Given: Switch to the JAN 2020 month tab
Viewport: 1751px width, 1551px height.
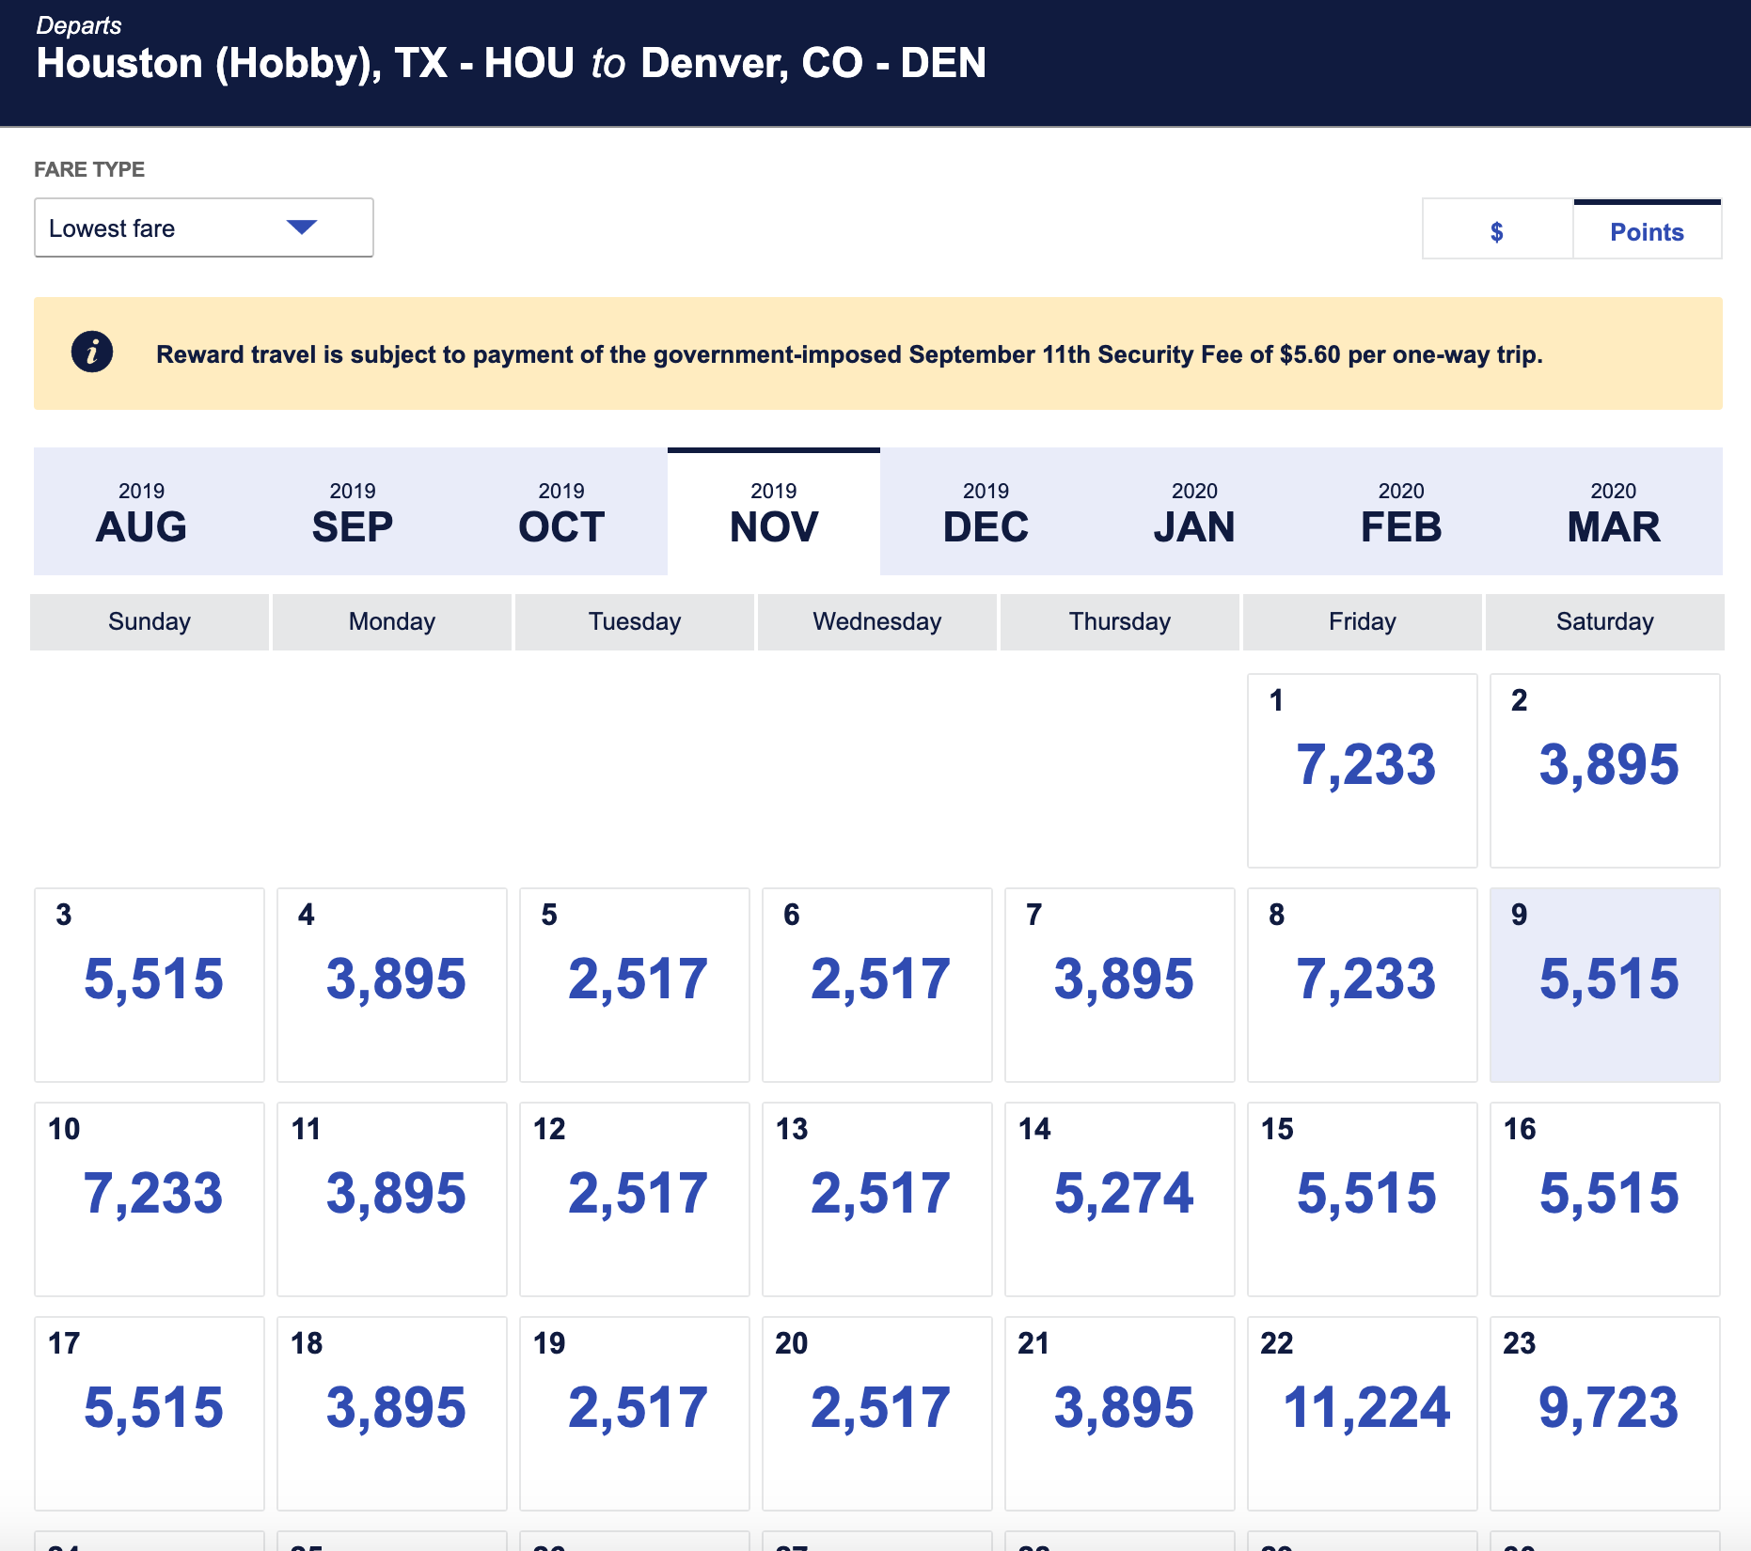Looking at the screenshot, I should coord(1194,512).
